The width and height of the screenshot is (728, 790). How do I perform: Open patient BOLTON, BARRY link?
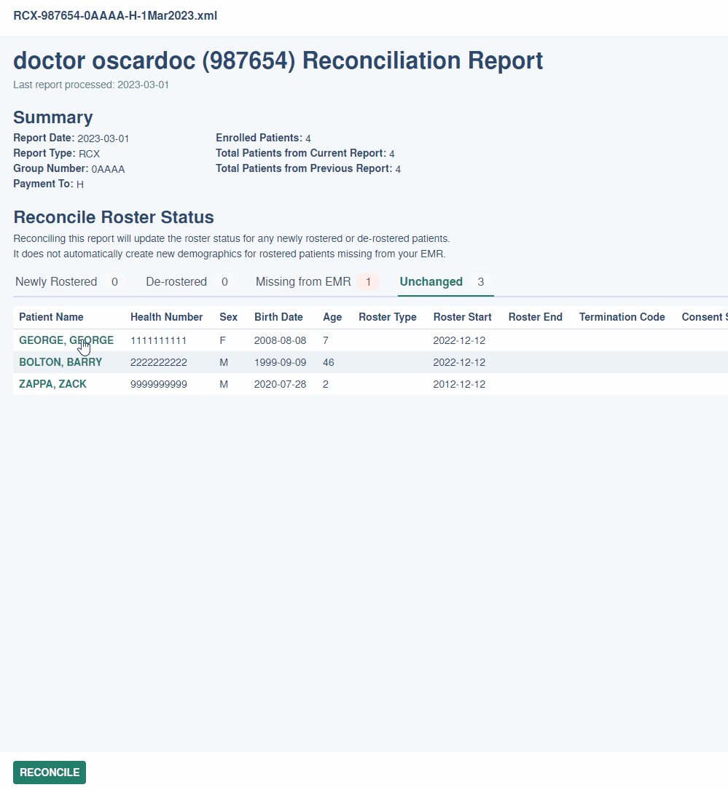tap(60, 362)
